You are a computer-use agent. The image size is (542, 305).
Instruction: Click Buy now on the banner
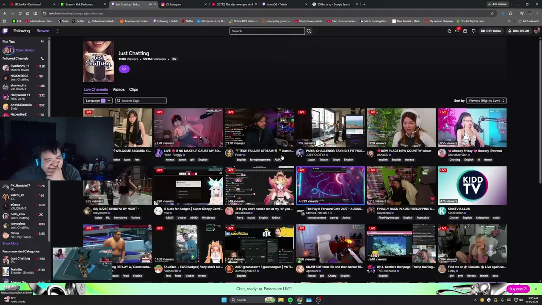tap(518, 289)
